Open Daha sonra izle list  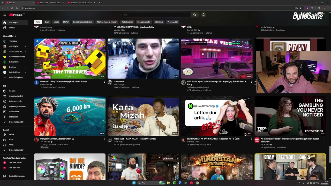[x=14, y=101]
